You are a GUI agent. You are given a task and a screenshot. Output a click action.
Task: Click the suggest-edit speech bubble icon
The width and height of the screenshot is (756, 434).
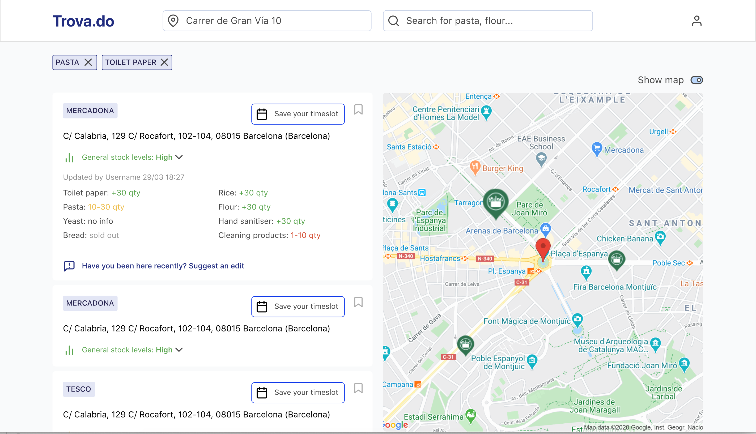point(69,266)
